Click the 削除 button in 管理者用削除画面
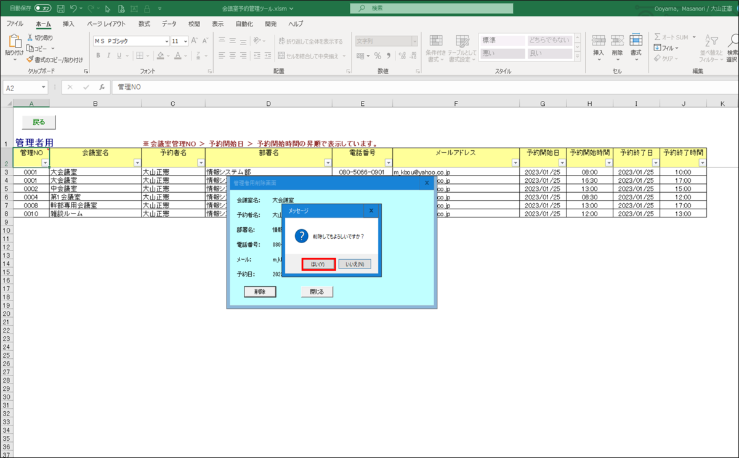 pos(260,292)
